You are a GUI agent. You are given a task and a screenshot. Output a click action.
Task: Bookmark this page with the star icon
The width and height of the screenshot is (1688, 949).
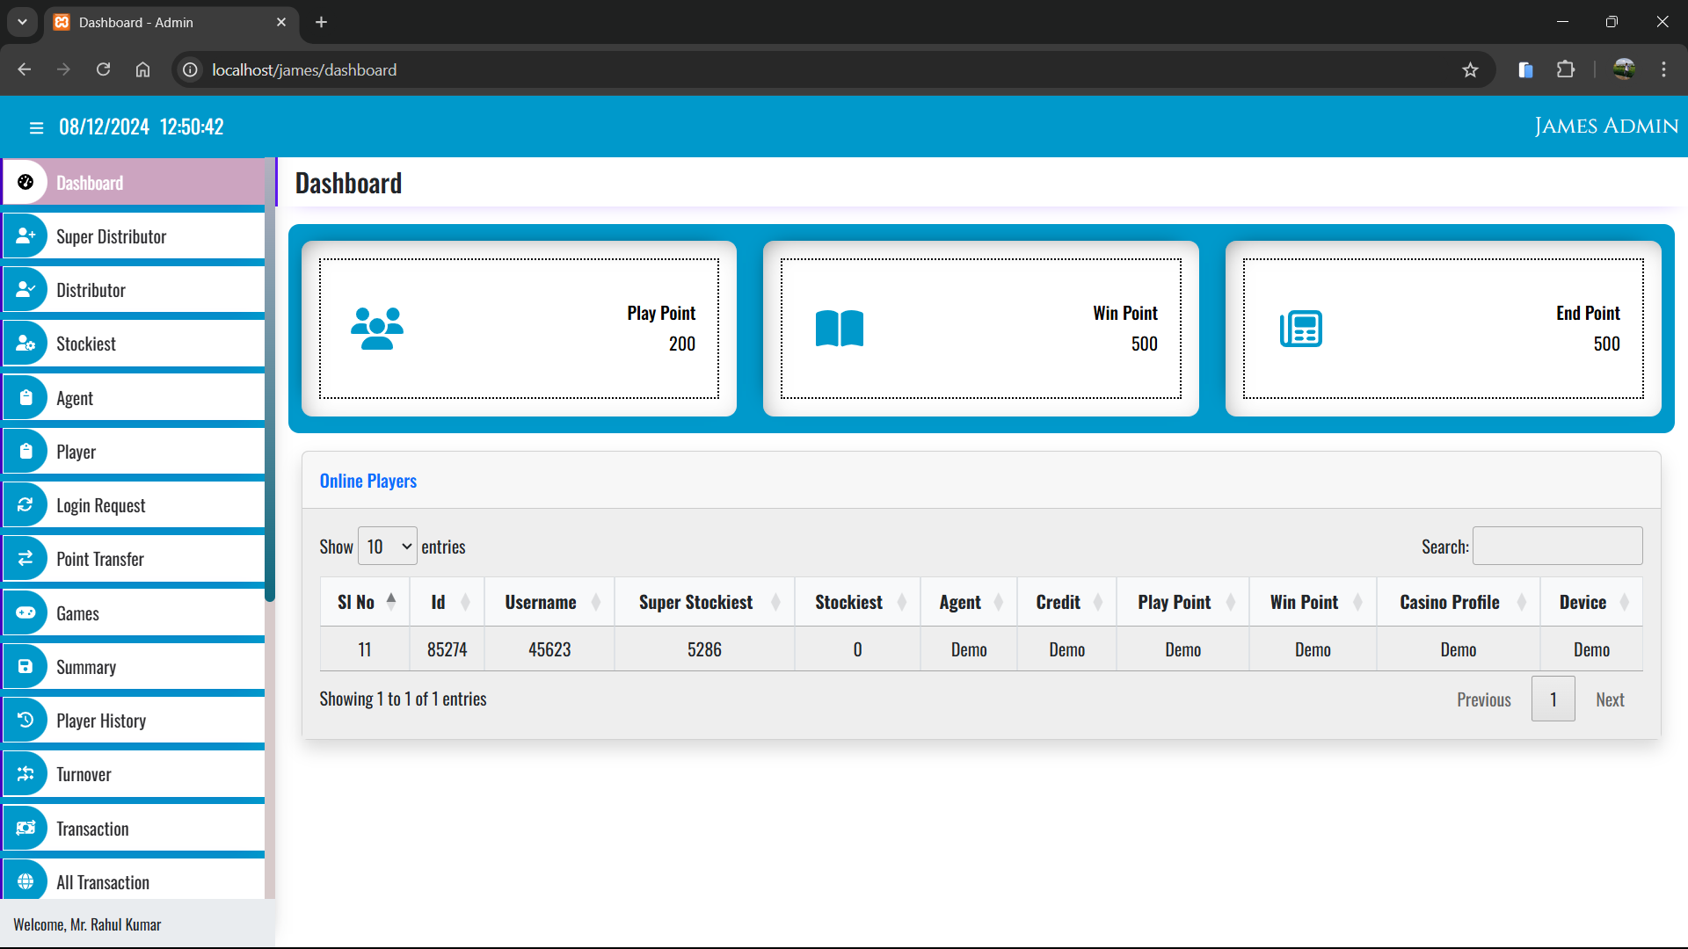1470,70
